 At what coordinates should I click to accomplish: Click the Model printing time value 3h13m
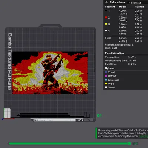pyautogui.click(x=132, y=61)
